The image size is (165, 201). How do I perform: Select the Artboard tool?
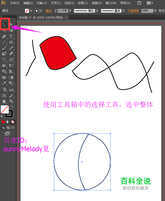click(x=4, y=95)
